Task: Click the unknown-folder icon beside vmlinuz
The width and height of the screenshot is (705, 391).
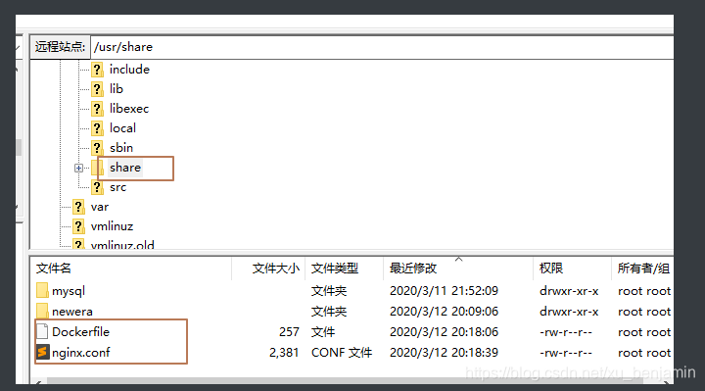Action: [x=78, y=226]
